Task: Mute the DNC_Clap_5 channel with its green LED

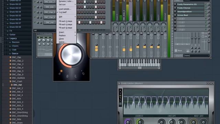Action: coord(35,12)
